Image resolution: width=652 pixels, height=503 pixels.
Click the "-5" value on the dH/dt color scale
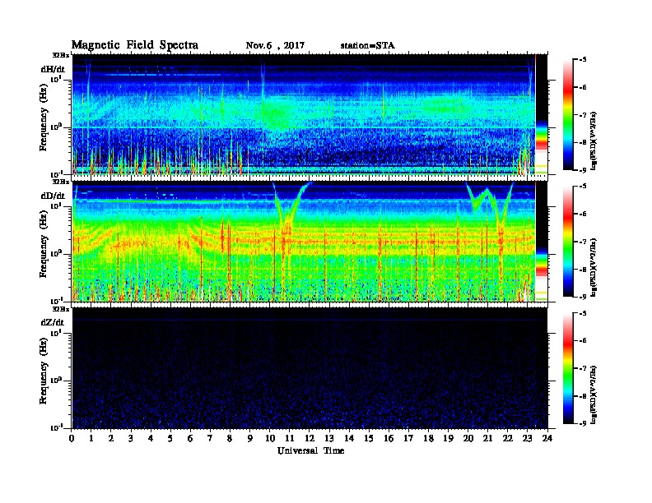tap(583, 60)
